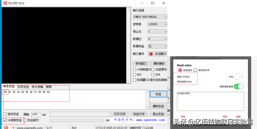257x129 pixels.
Task: Click the 发送 button
Action: (158, 94)
